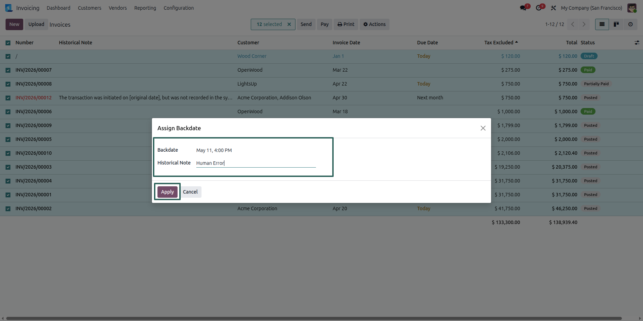Click the horizontal scrollbar left arrow

pos(2,318)
